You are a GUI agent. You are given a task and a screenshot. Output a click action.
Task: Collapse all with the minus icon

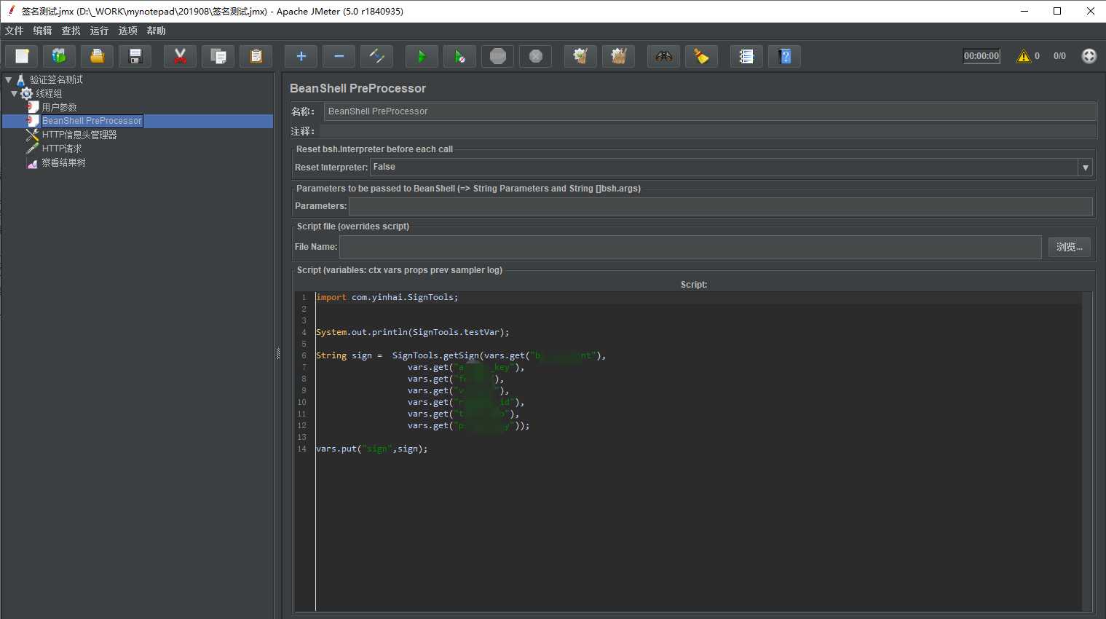pos(339,56)
